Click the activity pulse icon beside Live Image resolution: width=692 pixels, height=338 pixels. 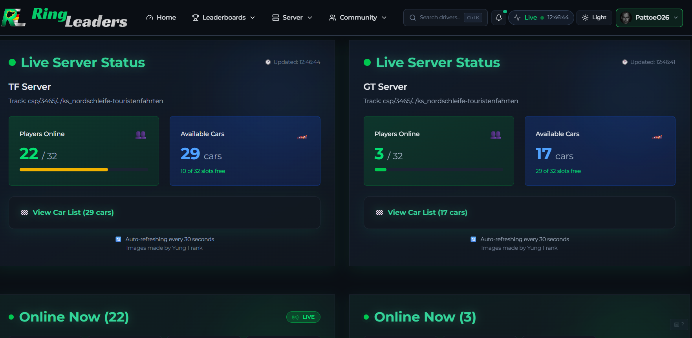517,18
